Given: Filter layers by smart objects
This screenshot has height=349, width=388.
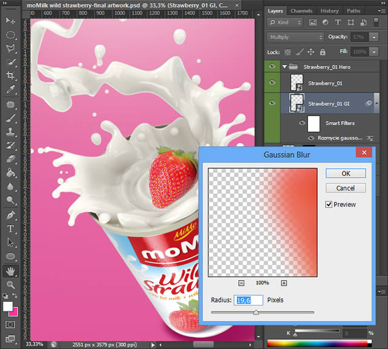Looking at the screenshot, I should 364,22.
